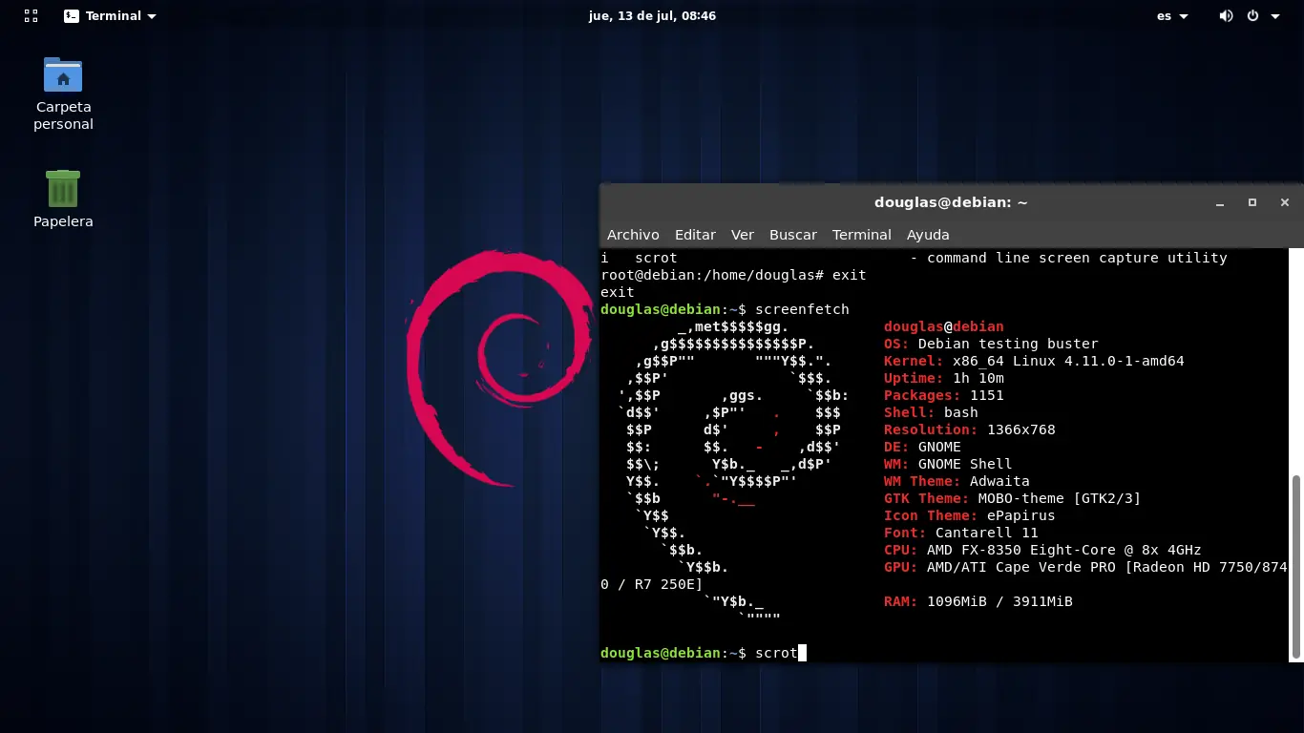Click the wrapped '0 / R7 250E]' text
Screen dimensions: 1304x733
(652, 584)
